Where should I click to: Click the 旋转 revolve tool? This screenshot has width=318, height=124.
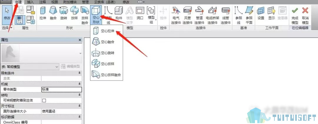tap(64, 13)
